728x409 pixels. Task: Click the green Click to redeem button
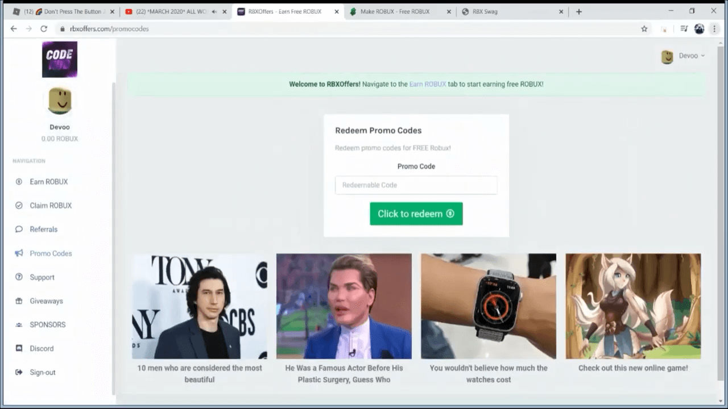416,214
